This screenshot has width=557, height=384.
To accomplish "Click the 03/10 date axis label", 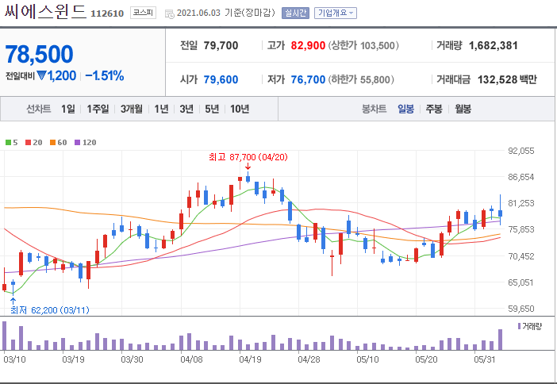I will click(14, 359).
